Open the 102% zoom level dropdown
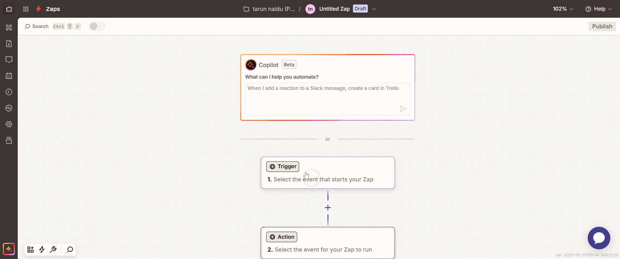This screenshot has height=259, width=620. click(x=563, y=9)
